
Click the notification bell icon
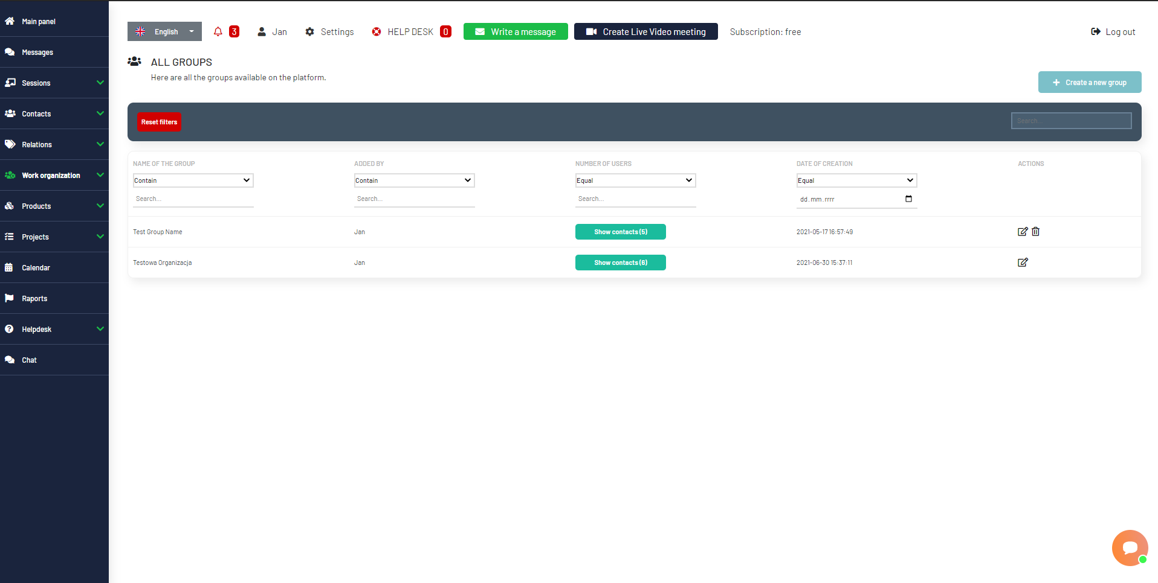(x=218, y=31)
